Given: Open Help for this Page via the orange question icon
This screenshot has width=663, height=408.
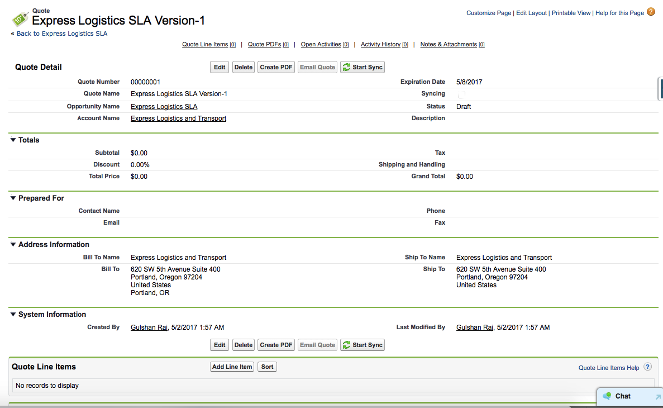Looking at the screenshot, I should pyautogui.click(x=651, y=11).
